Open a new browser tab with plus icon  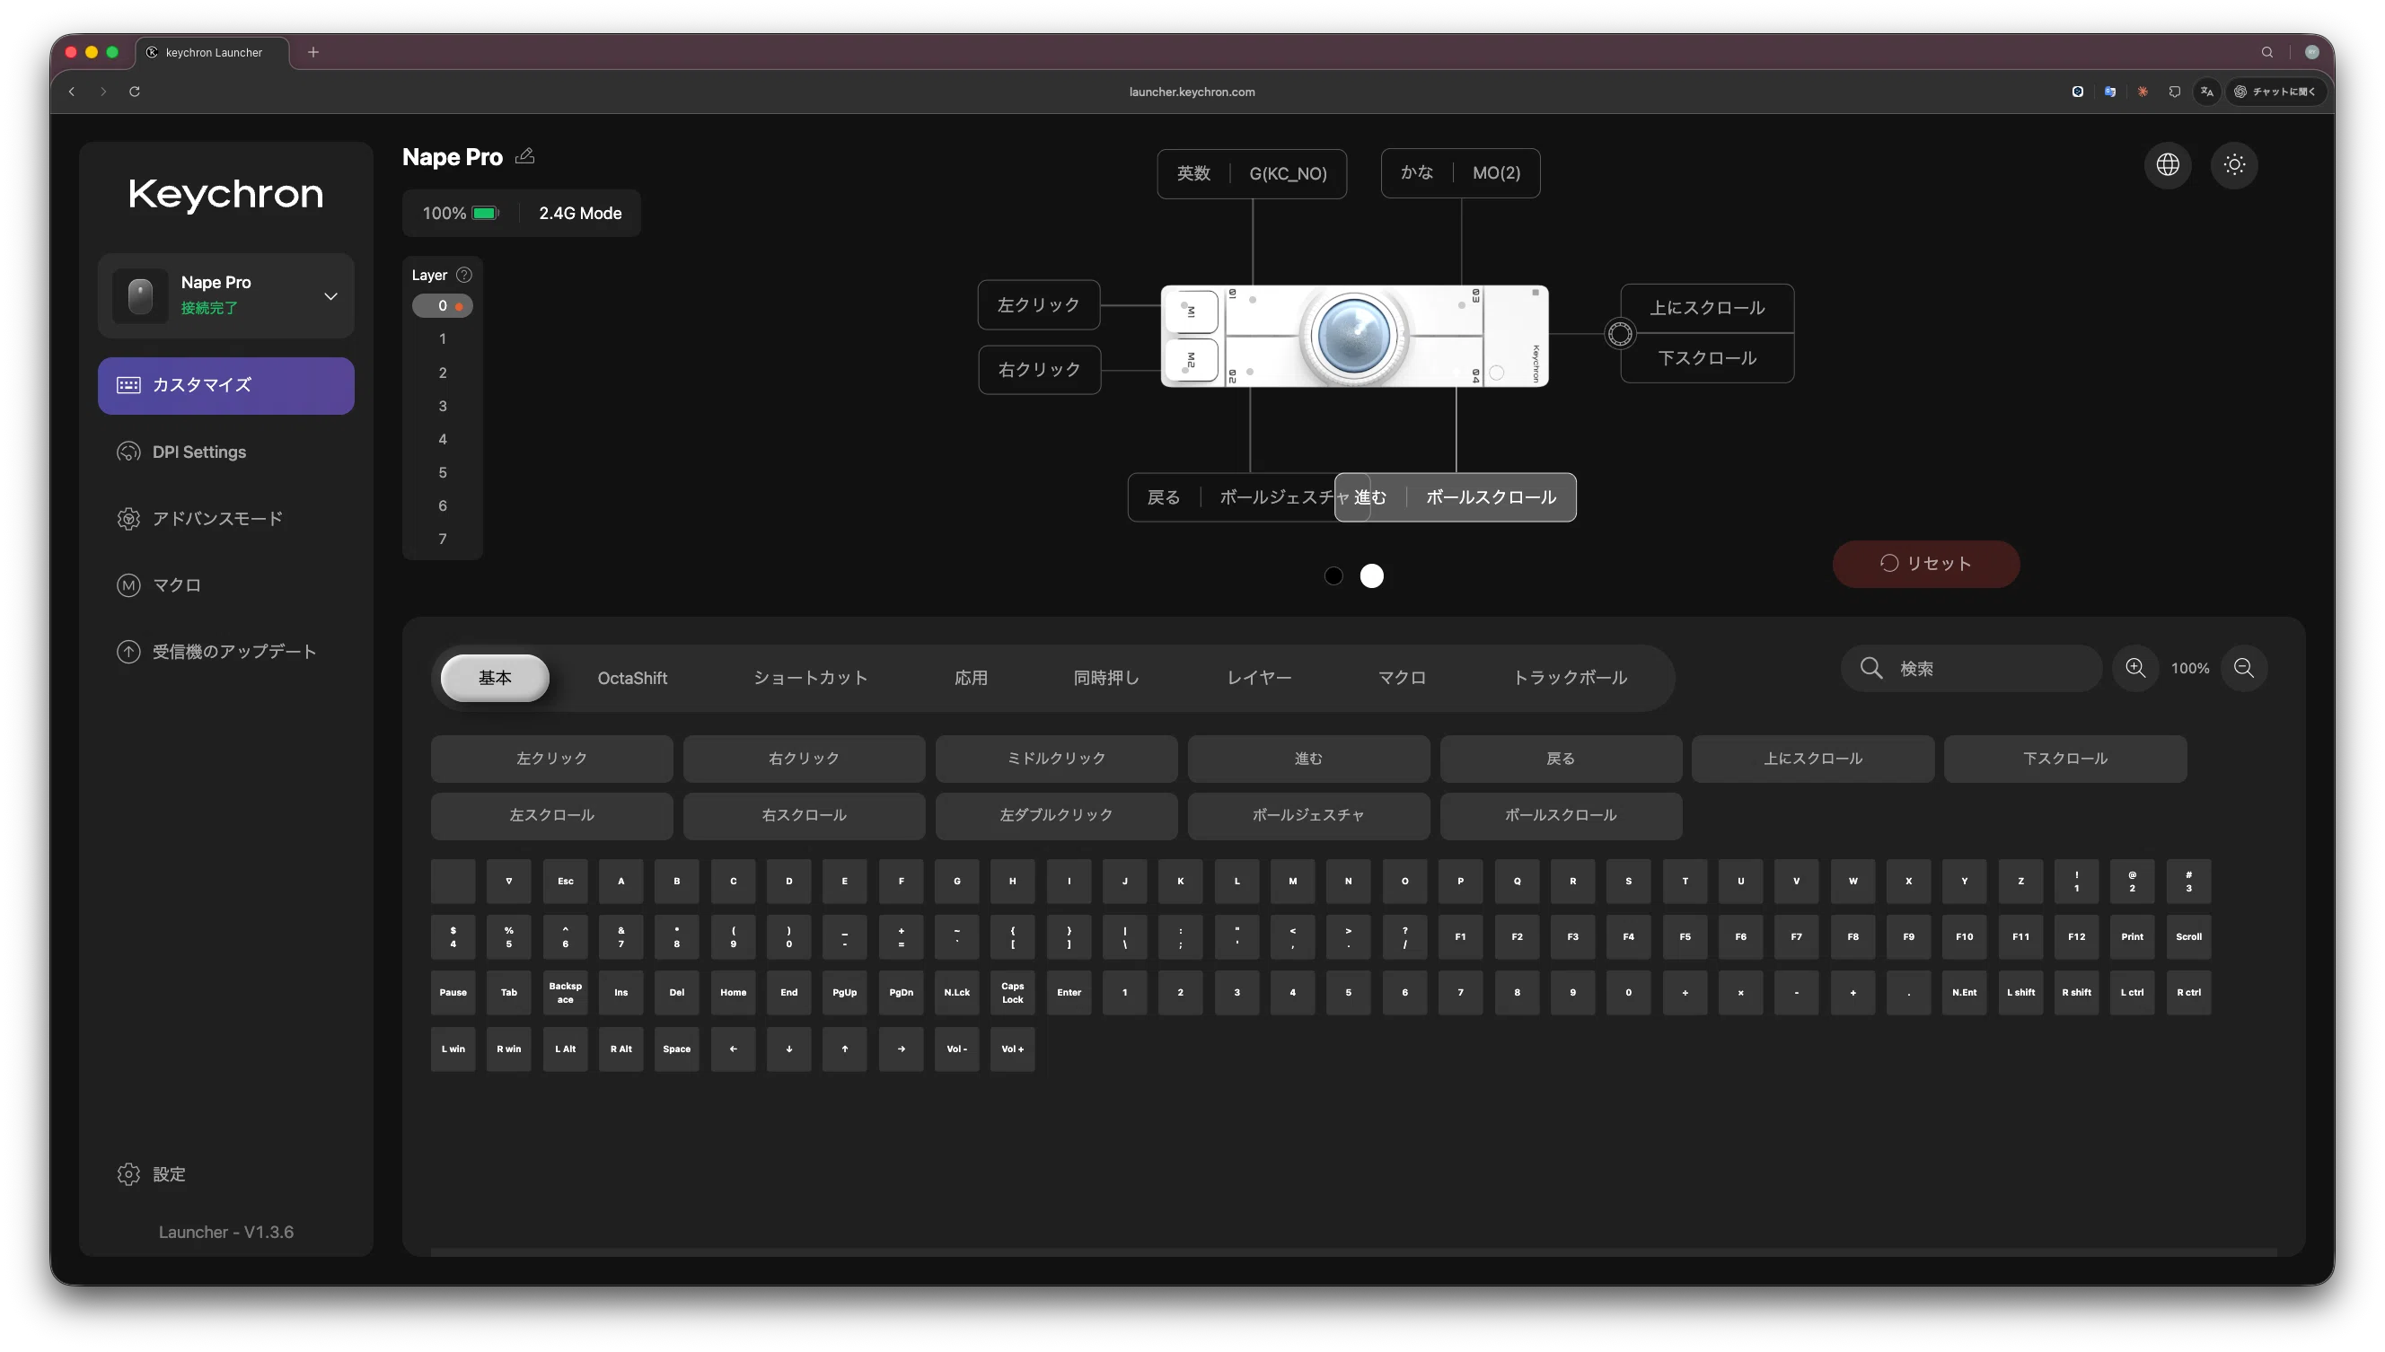point(313,52)
